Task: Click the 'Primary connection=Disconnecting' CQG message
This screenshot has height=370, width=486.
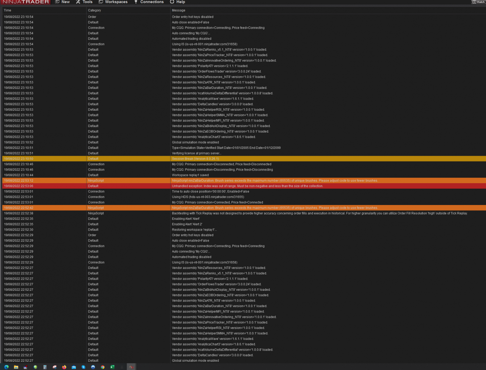Action: point(222,170)
